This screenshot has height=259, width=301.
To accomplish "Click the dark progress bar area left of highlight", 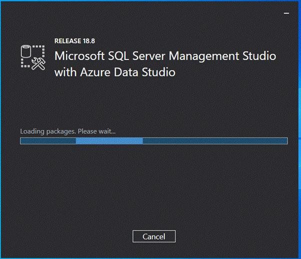I will click(x=48, y=141).
